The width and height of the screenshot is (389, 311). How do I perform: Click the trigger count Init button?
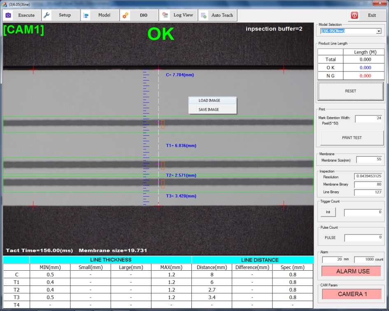[x=328, y=212]
